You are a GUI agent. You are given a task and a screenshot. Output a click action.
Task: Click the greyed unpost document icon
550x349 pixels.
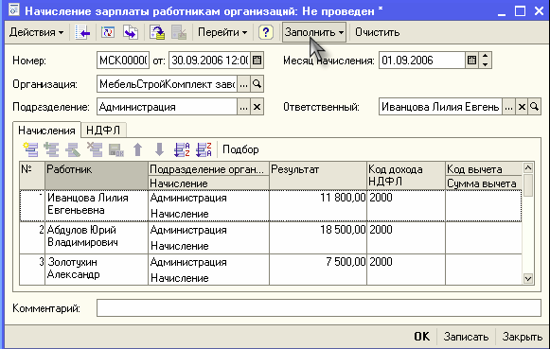click(179, 32)
